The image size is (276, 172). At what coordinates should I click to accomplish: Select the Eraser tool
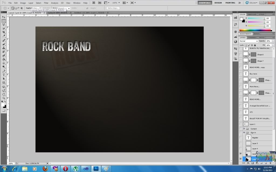click(x=4, y=55)
